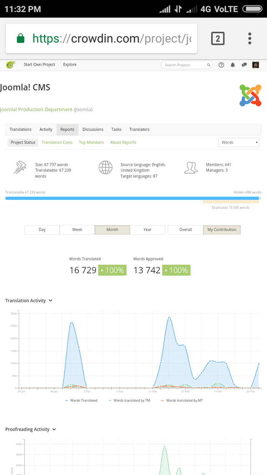Click the Crowdin logo icon

pyautogui.click(x=11, y=65)
